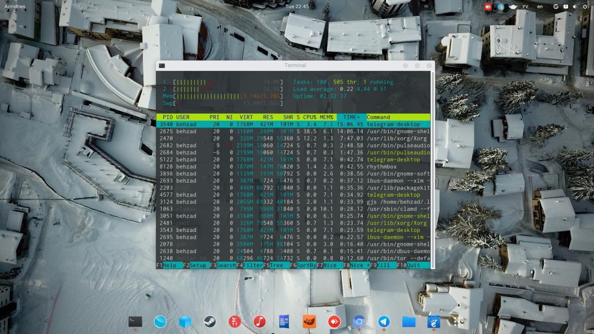Viewport: 594px width, 334px height.
Task: Open the Terminal app in the dock
Action: tap(135, 321)
